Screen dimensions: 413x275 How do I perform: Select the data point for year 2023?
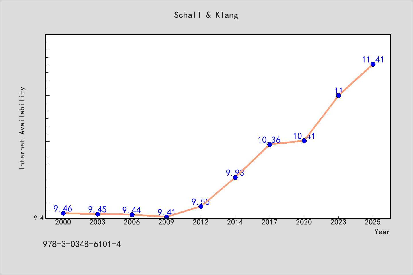point(338,95)
